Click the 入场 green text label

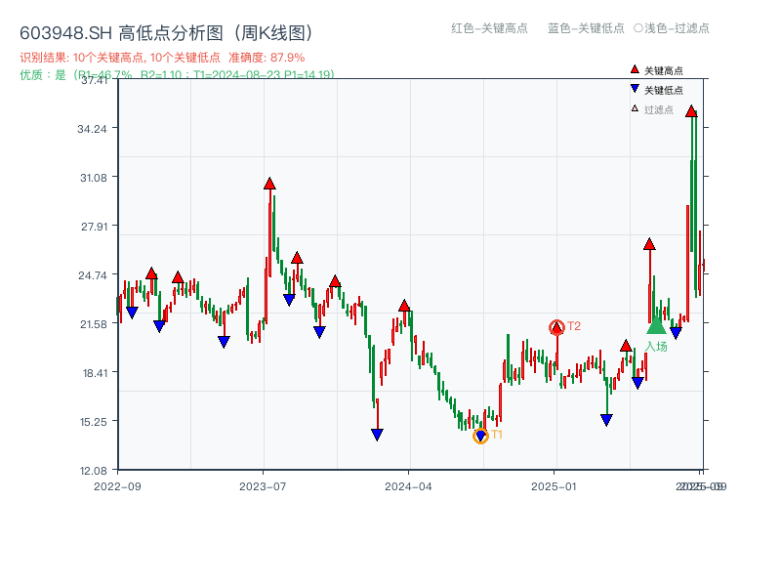coord(656,344)
